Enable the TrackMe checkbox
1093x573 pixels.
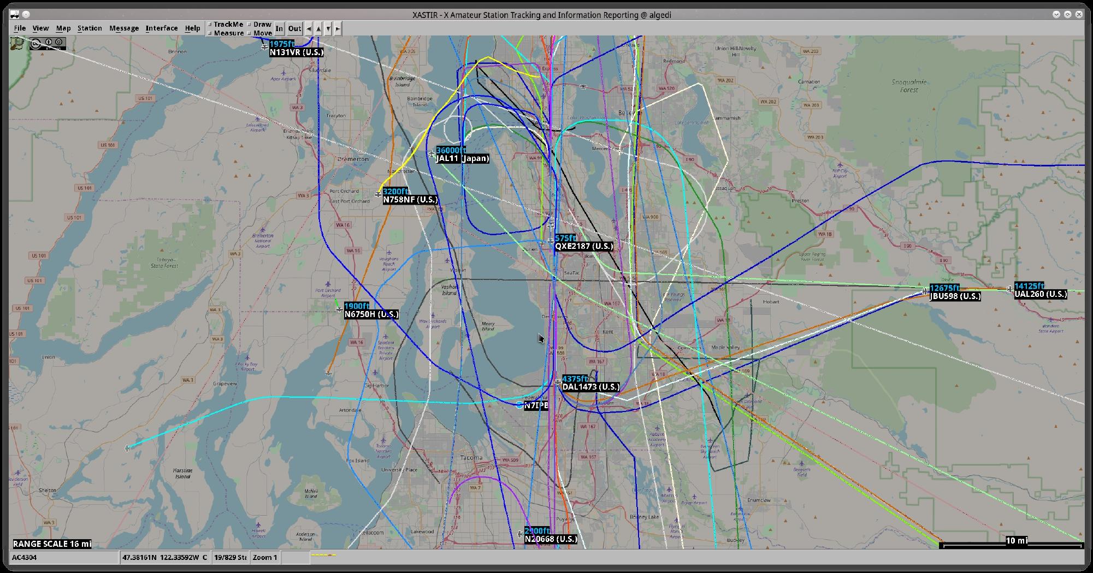(x=210, y=25)
